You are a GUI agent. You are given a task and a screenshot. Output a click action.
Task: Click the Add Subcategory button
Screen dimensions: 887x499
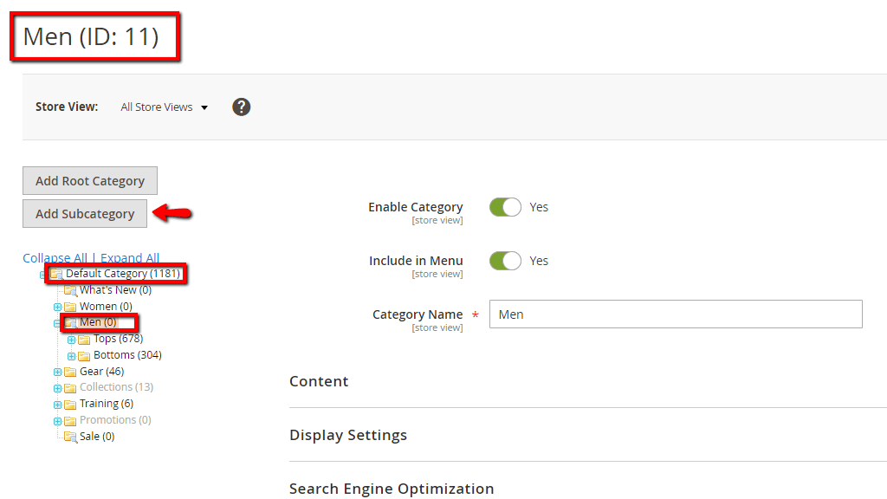pos(85,214)
